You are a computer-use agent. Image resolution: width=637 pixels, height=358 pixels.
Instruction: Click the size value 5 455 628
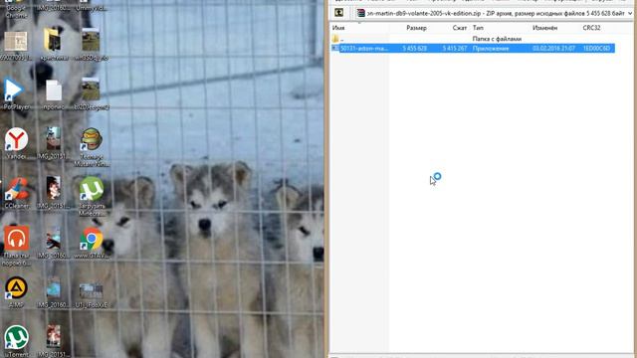point(415,49)
